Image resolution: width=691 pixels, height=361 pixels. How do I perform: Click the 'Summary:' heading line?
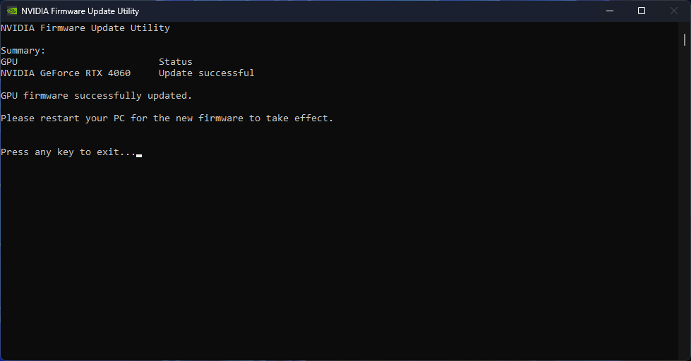[x=23, y=51]
